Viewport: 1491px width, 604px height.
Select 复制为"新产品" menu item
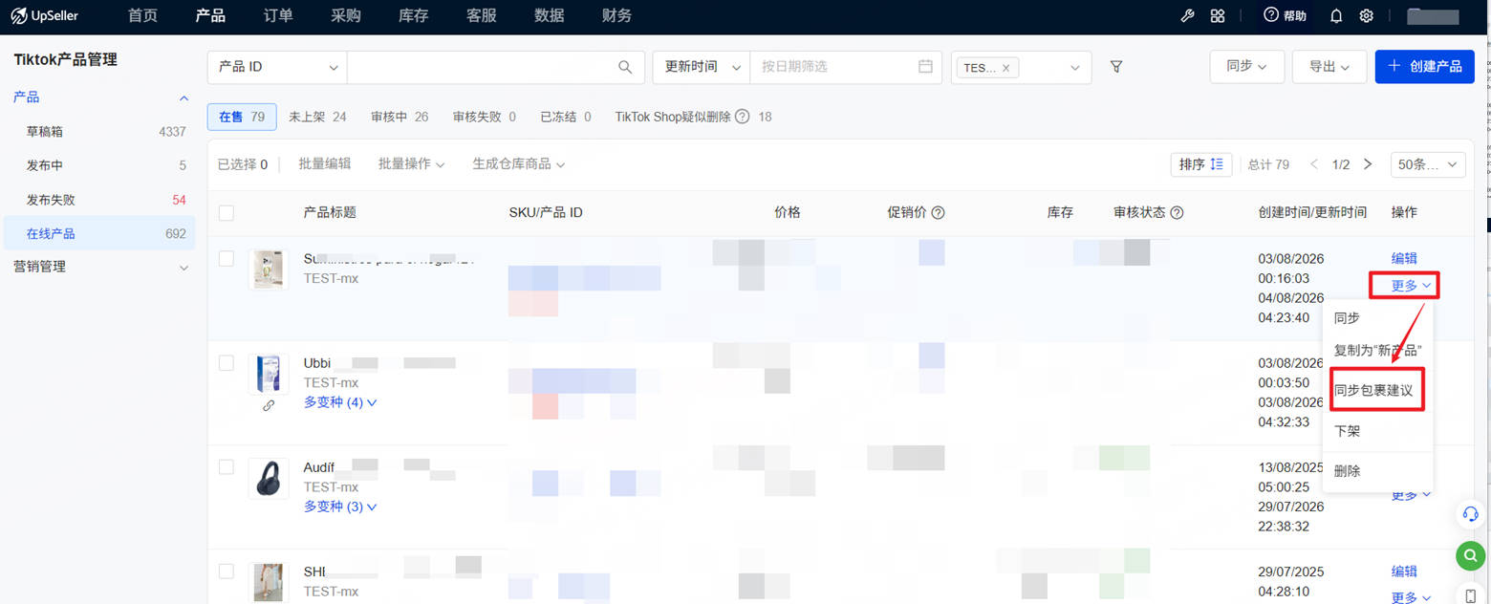pyautogui.click(x=1377, y=351)
